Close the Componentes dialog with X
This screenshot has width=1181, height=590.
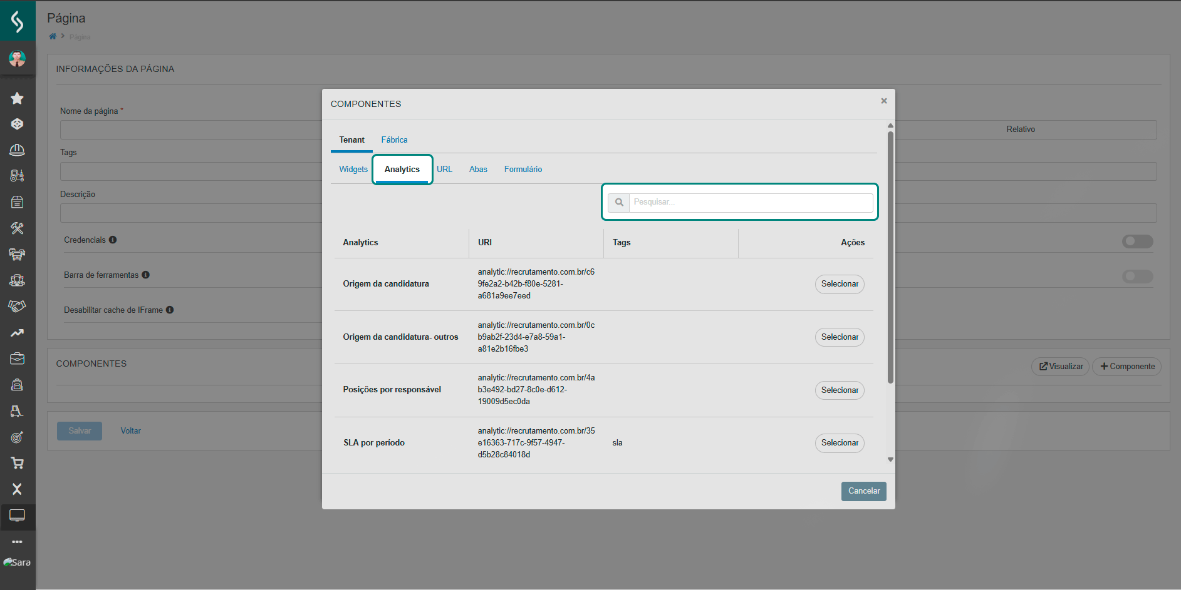click(x=884, y=101)
